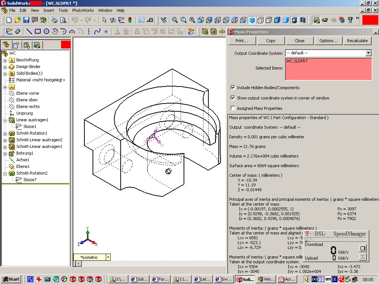
Task: Select the Circle sketch tool
Action: tap(46, 31)
